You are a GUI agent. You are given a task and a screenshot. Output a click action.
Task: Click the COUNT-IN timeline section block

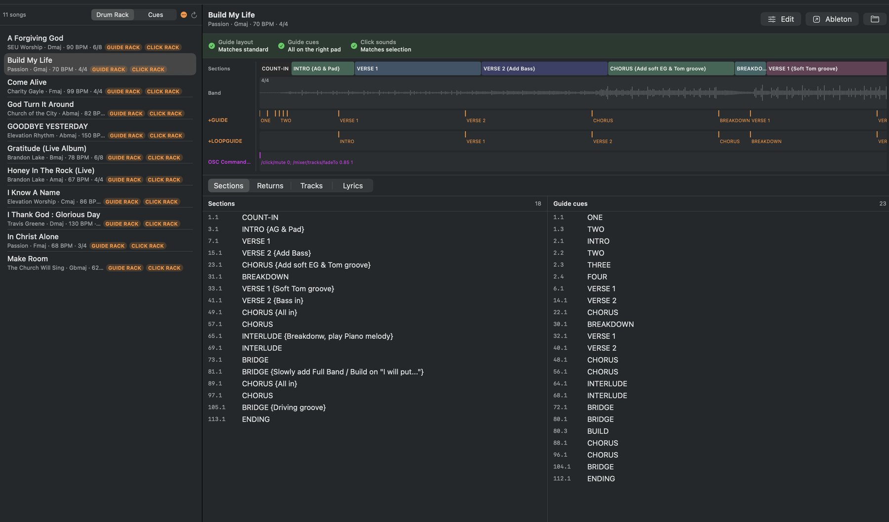coord(275,69)
